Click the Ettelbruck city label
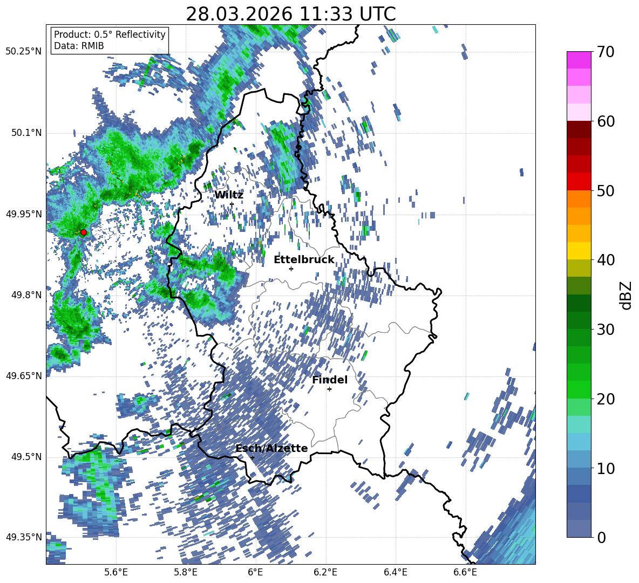Screen dimensions: 639x583 [304, 260]
